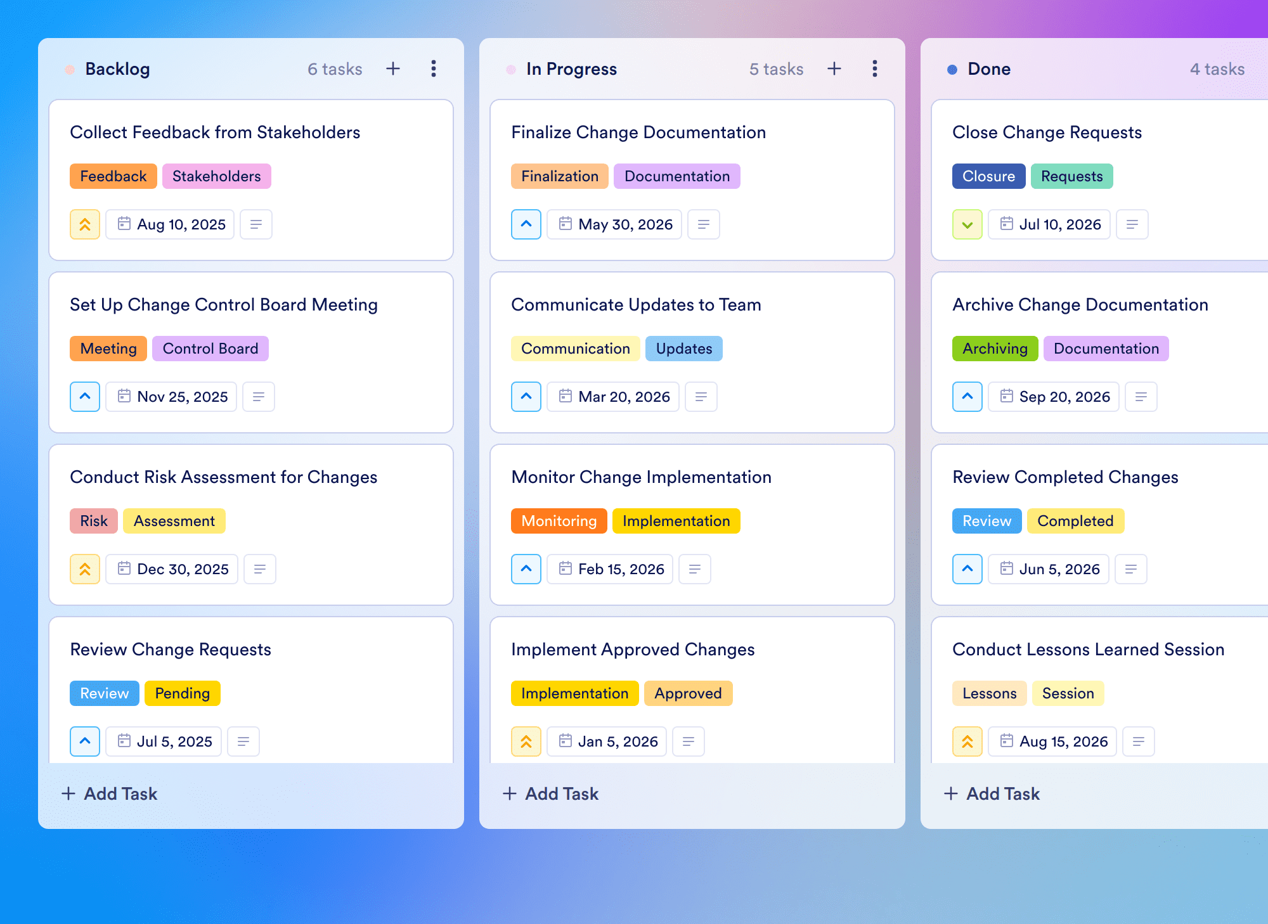Screen dimensions: 1268x924
Task: Open the Archive Change Documentation card title
Action: pos(1080,304)
